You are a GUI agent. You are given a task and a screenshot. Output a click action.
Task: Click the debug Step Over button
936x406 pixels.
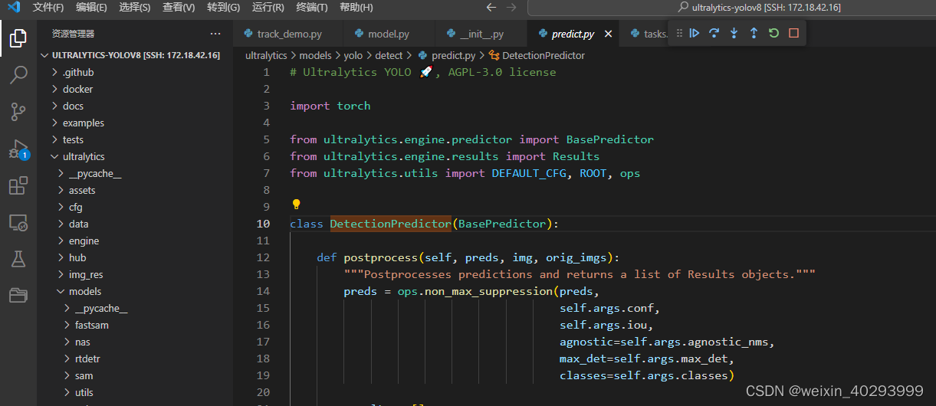click(x=714, y=33)
